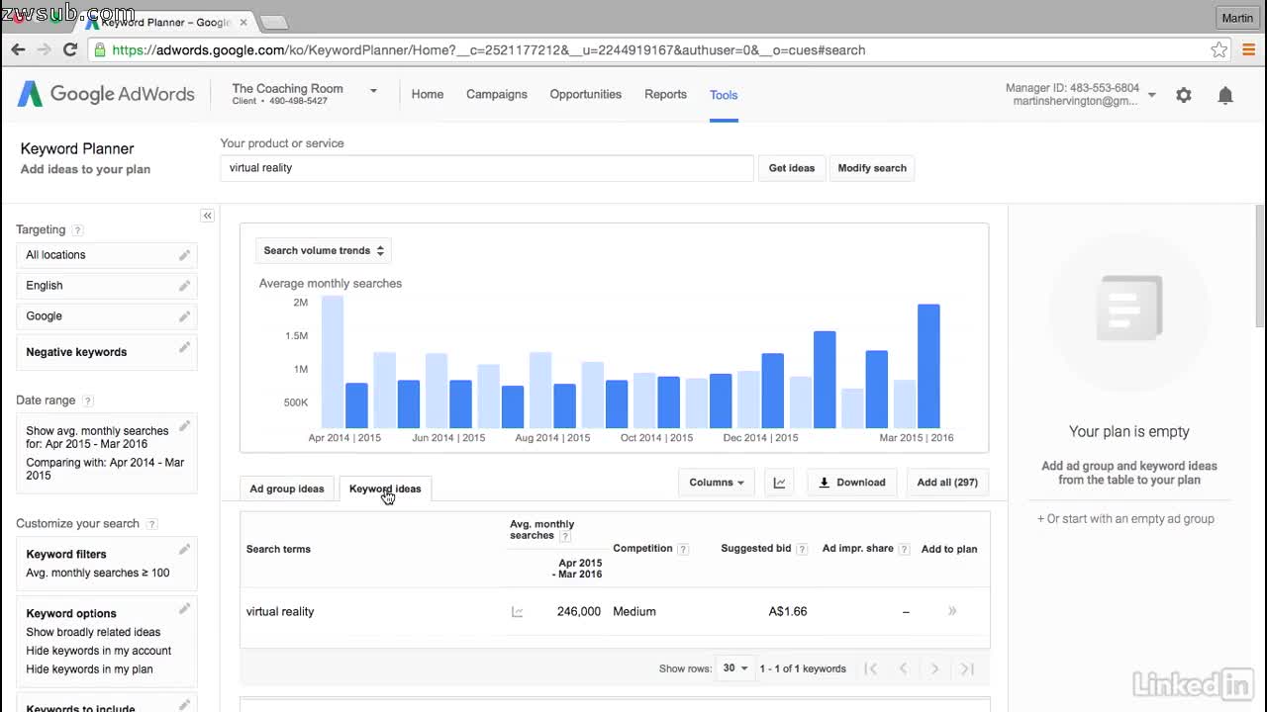Open Opportunities menu item
Screen dimensions: 1267x712
pyautogui.click(x=586, y=94)
